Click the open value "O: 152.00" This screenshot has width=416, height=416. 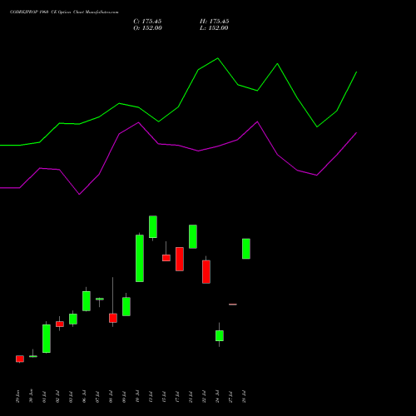pyautogui.click(x=147, y=28)
